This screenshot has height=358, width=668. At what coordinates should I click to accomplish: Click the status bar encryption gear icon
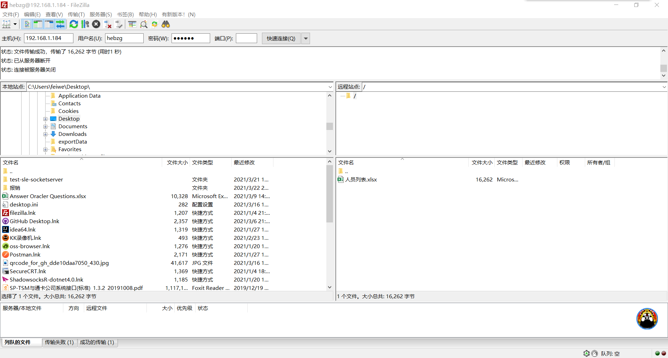(587, 353)
